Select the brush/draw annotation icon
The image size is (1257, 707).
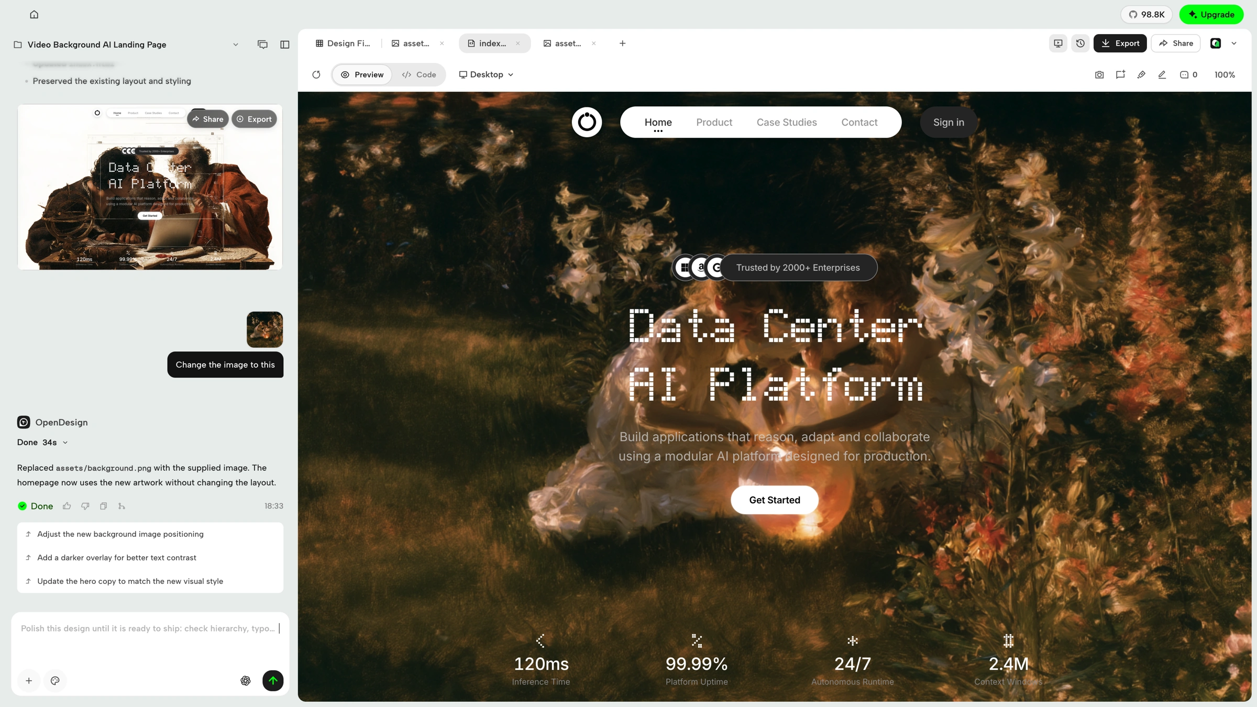click(1141, 75)
